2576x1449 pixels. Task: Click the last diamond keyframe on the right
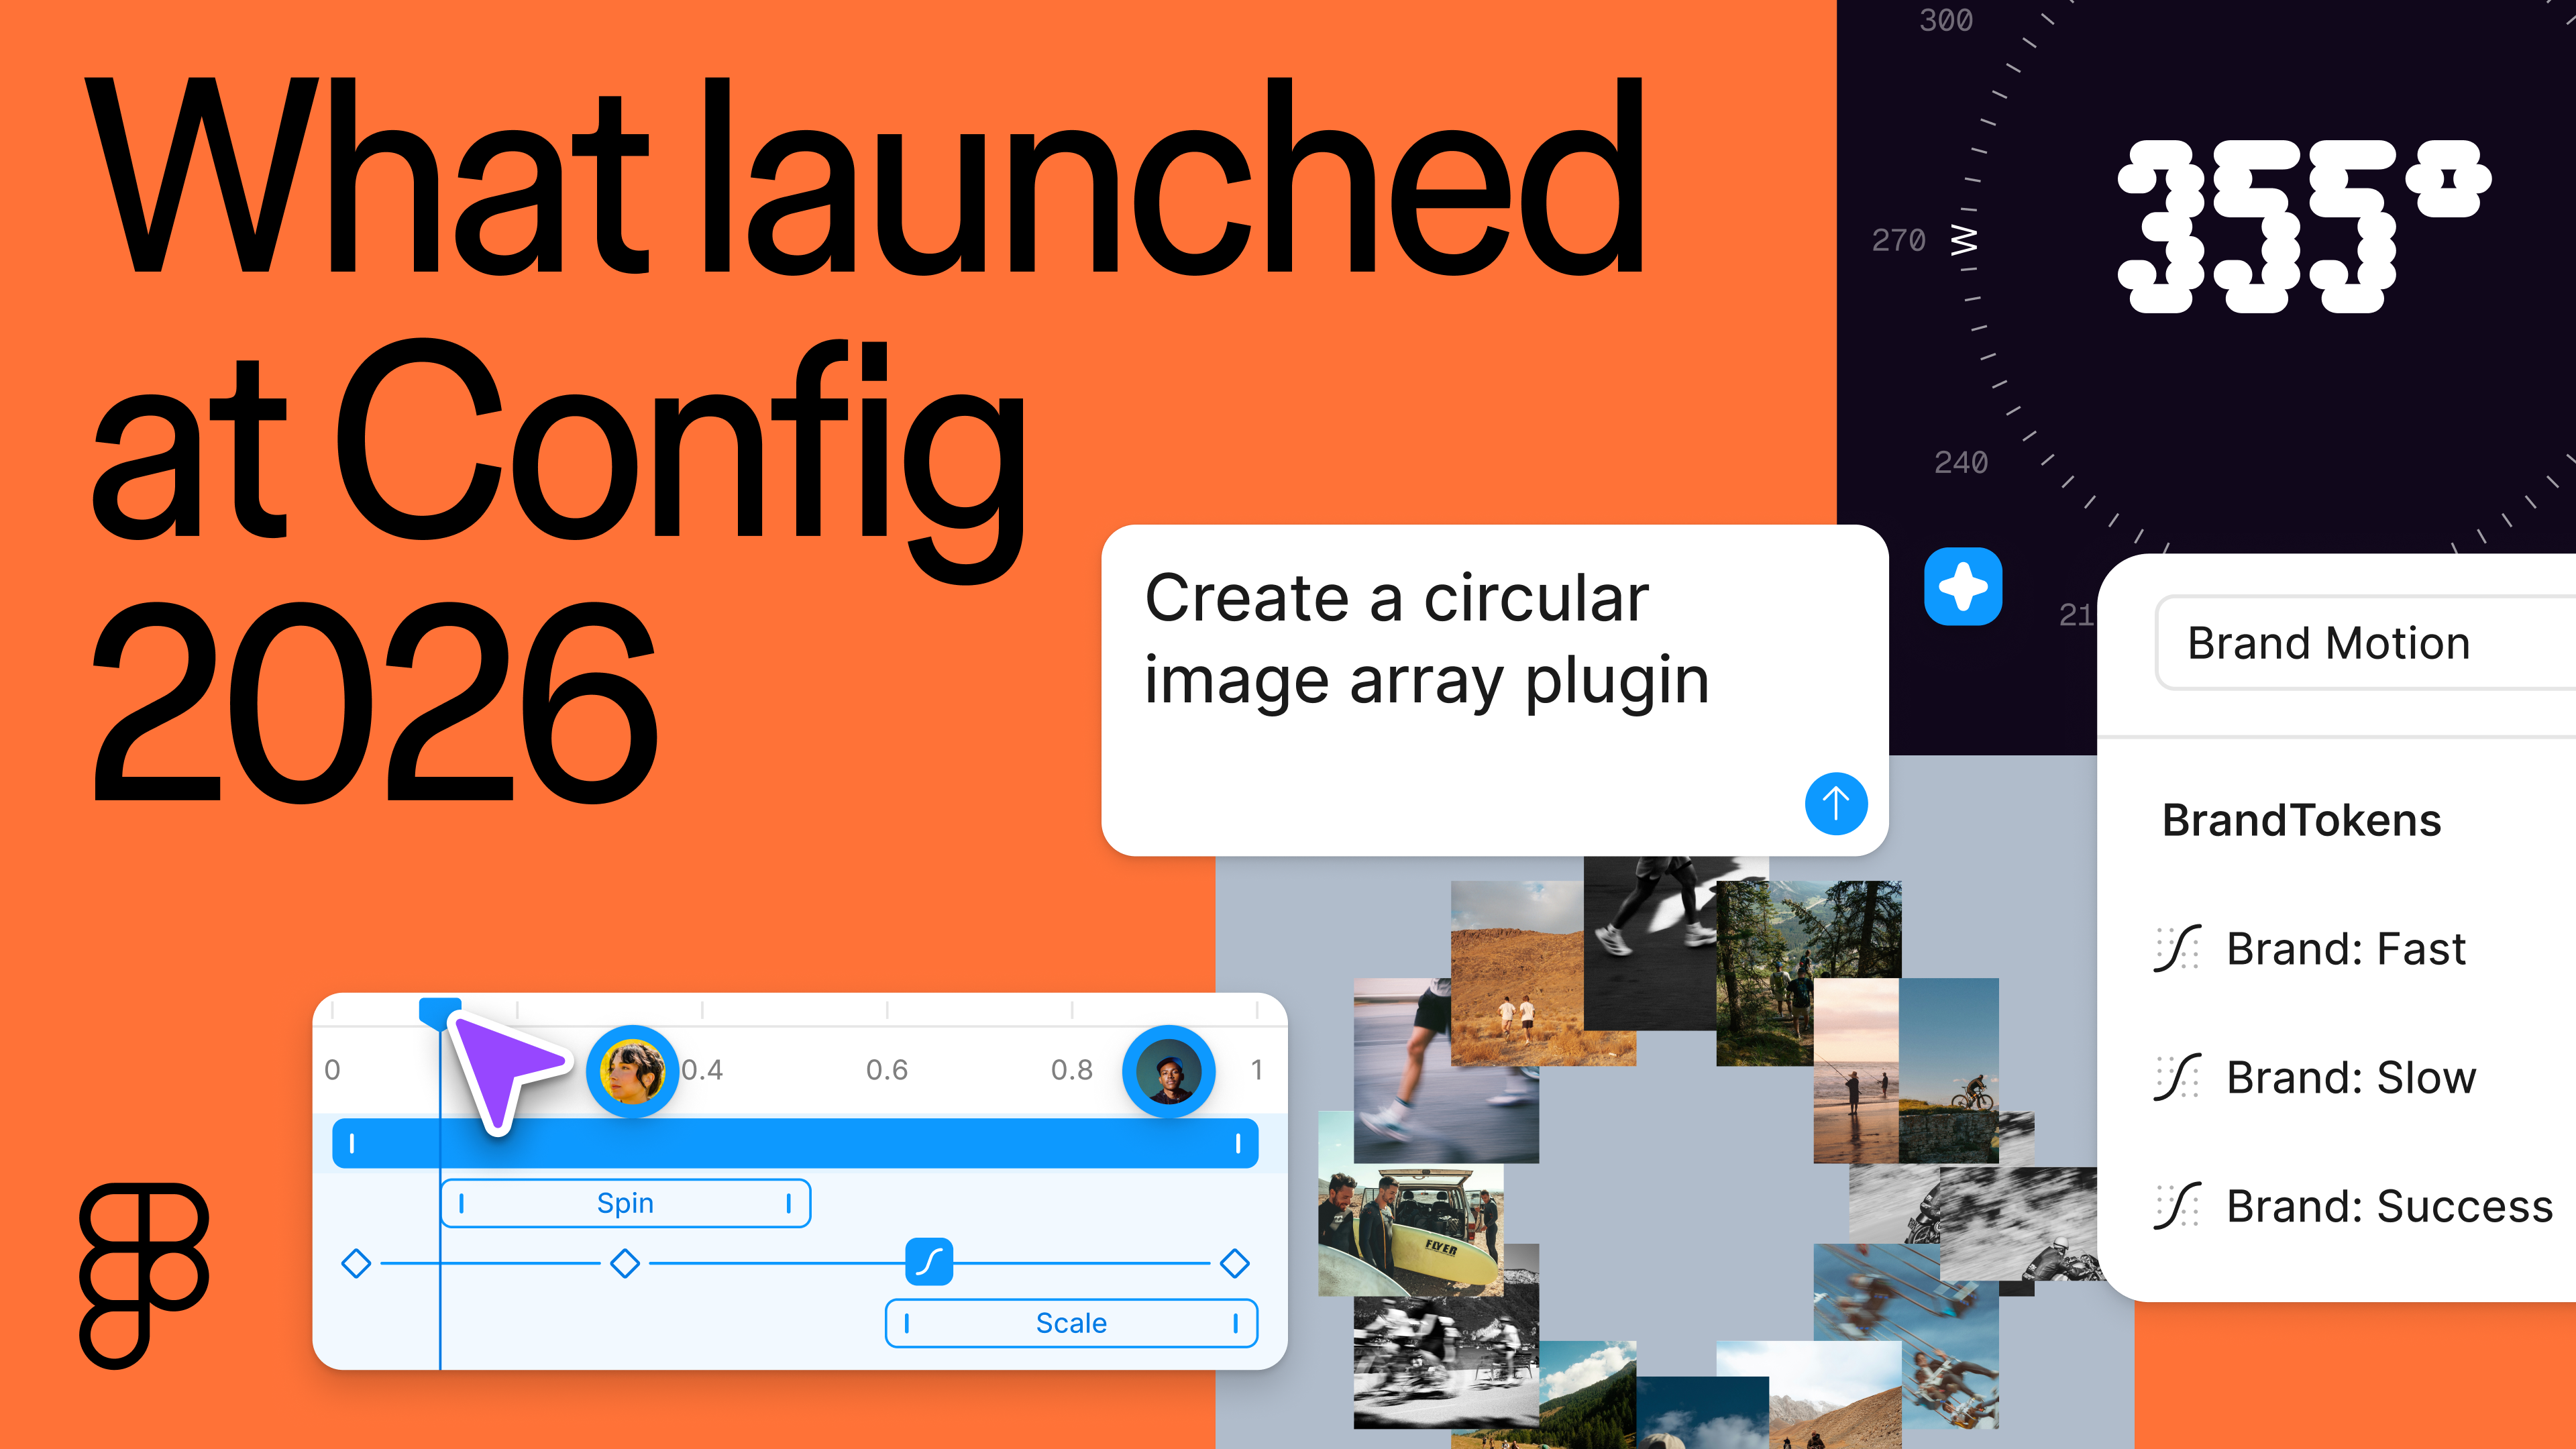[1235, 1263]
